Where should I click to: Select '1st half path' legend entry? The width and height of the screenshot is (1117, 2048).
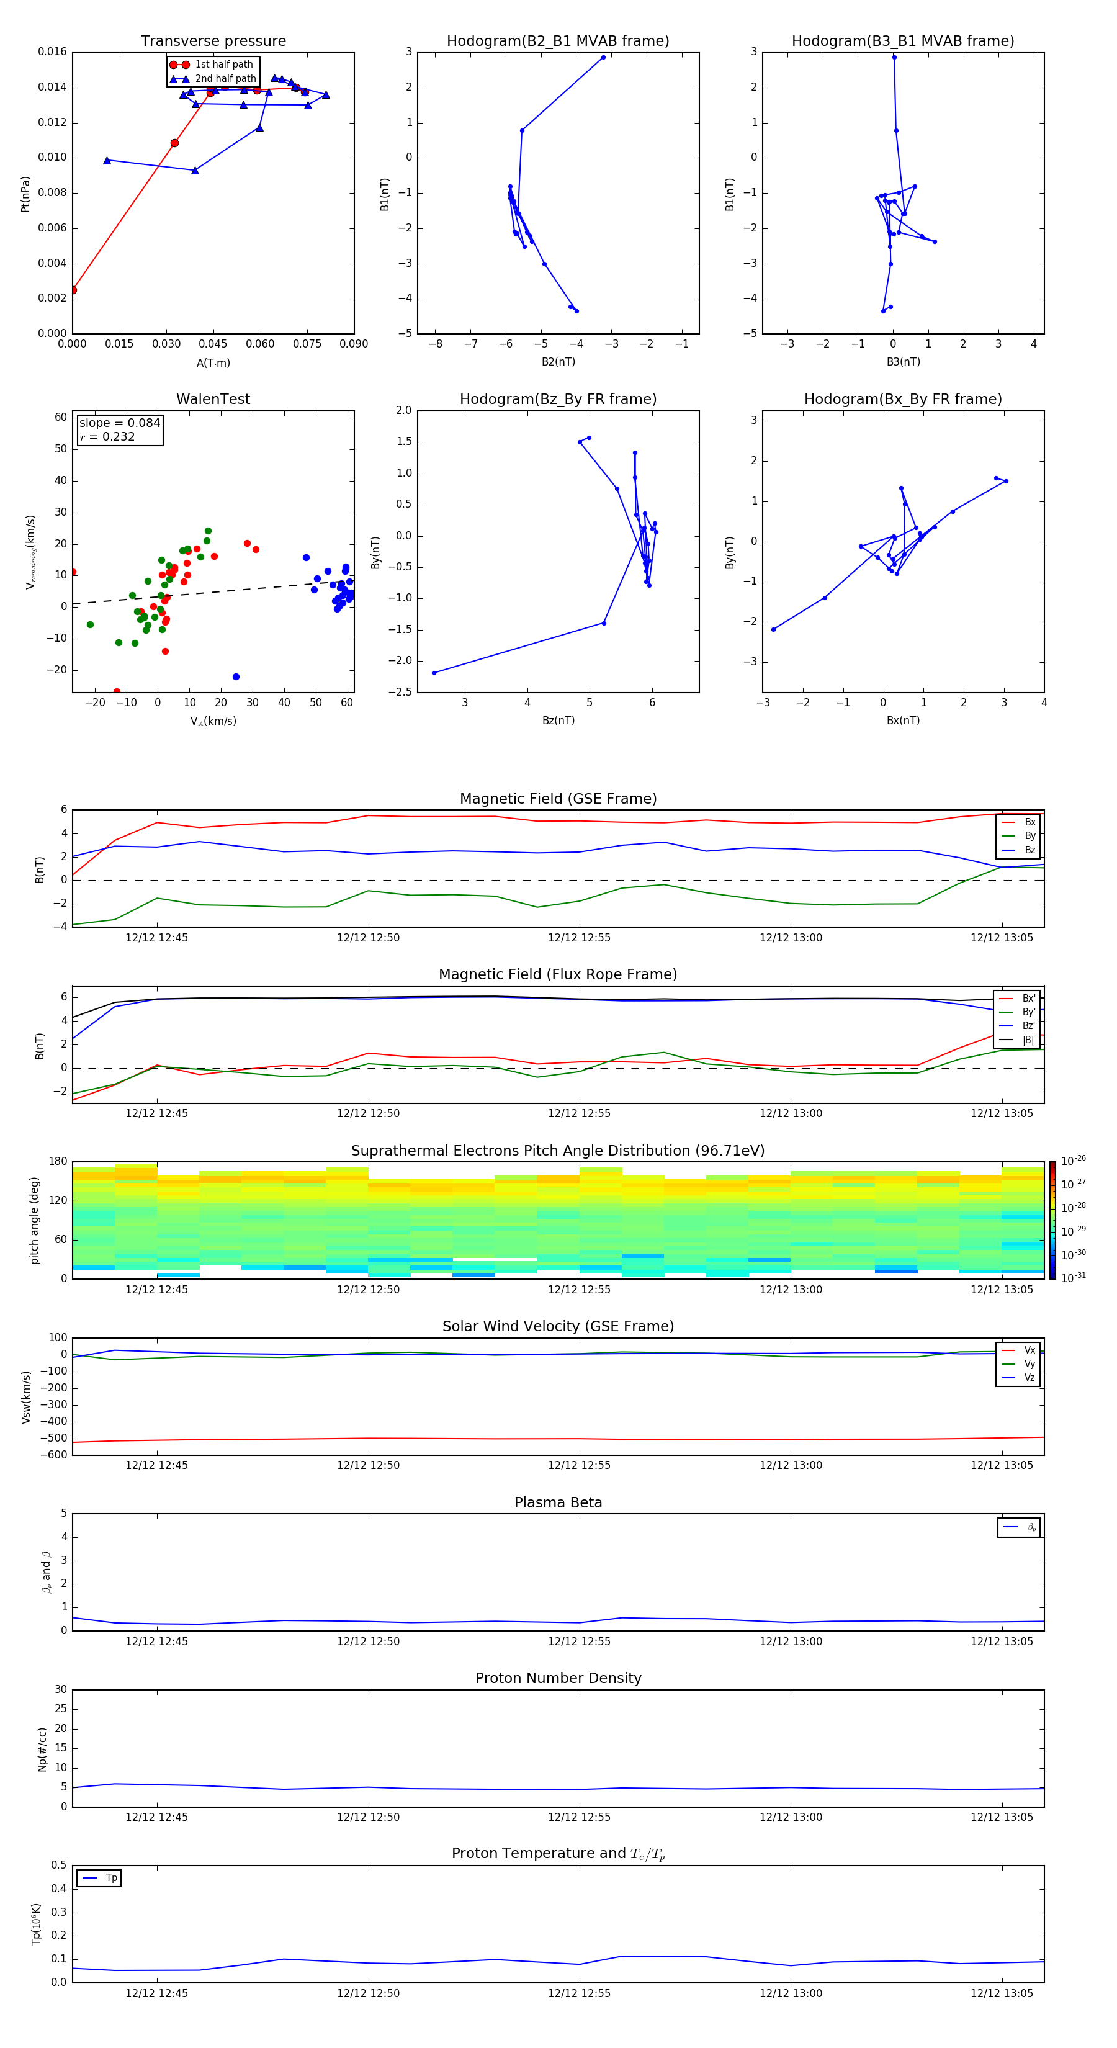[212, 65]
